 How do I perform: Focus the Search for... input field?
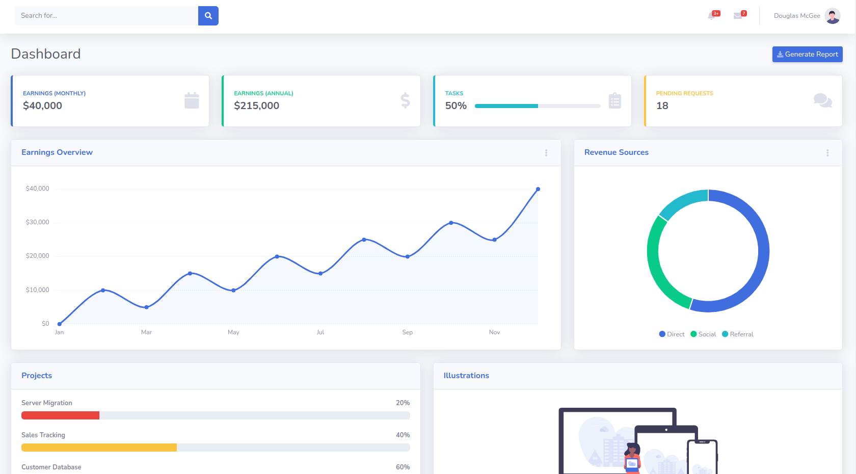106,16
